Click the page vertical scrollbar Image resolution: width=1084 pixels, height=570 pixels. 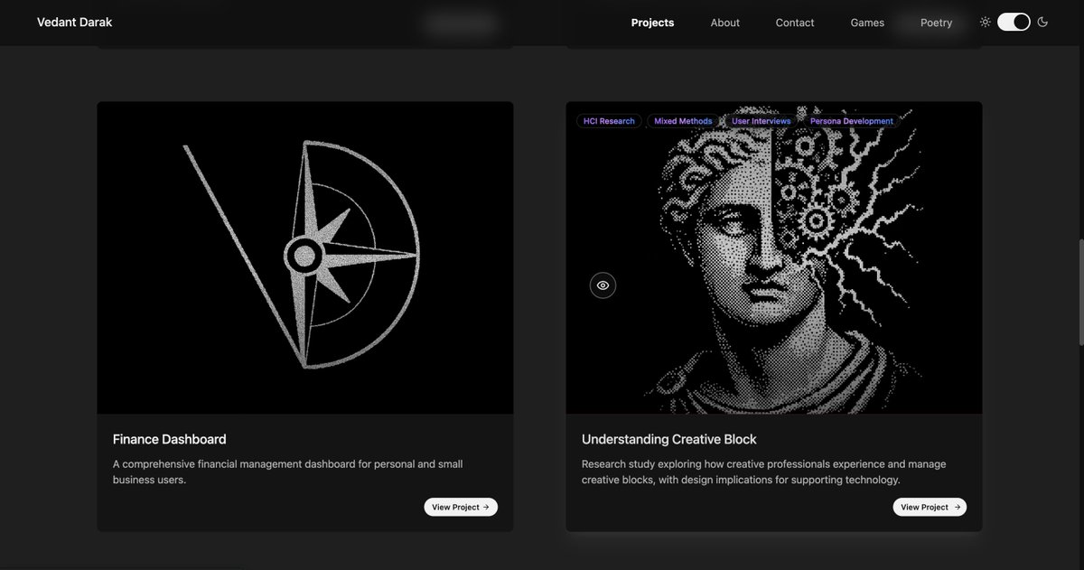pos(1080,292)
